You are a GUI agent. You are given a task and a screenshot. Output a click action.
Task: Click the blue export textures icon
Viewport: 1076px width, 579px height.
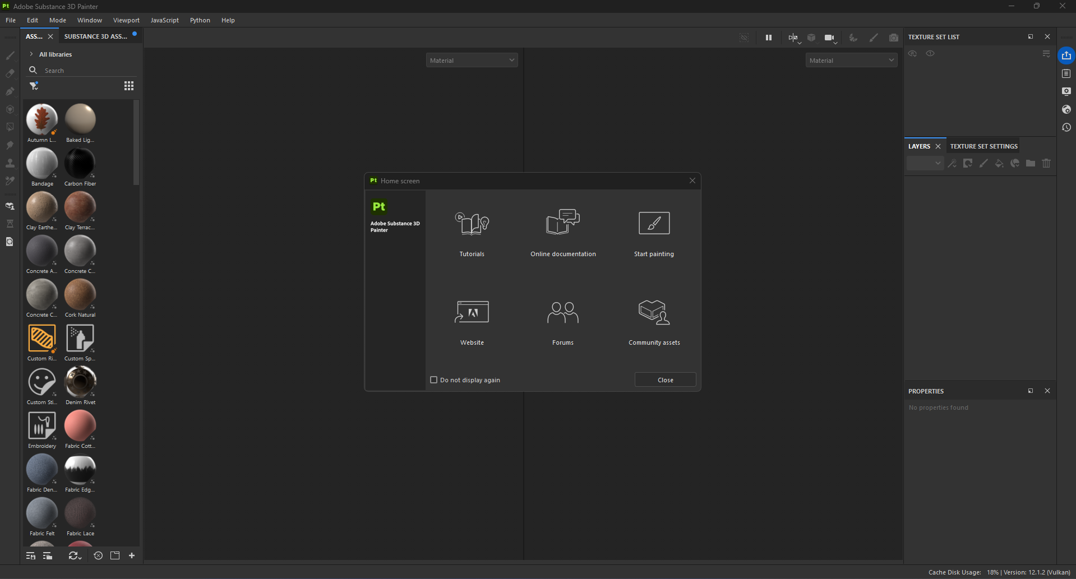click(1066, 55)
